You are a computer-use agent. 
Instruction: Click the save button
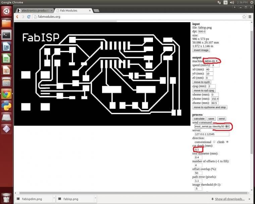click(x=211, y=118)
